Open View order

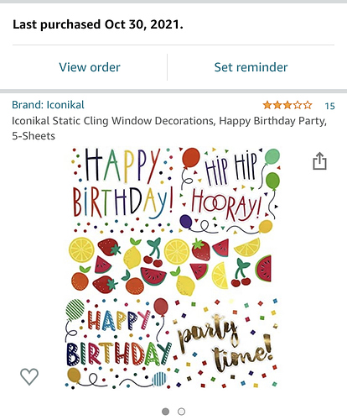click(x=90, y=67)
